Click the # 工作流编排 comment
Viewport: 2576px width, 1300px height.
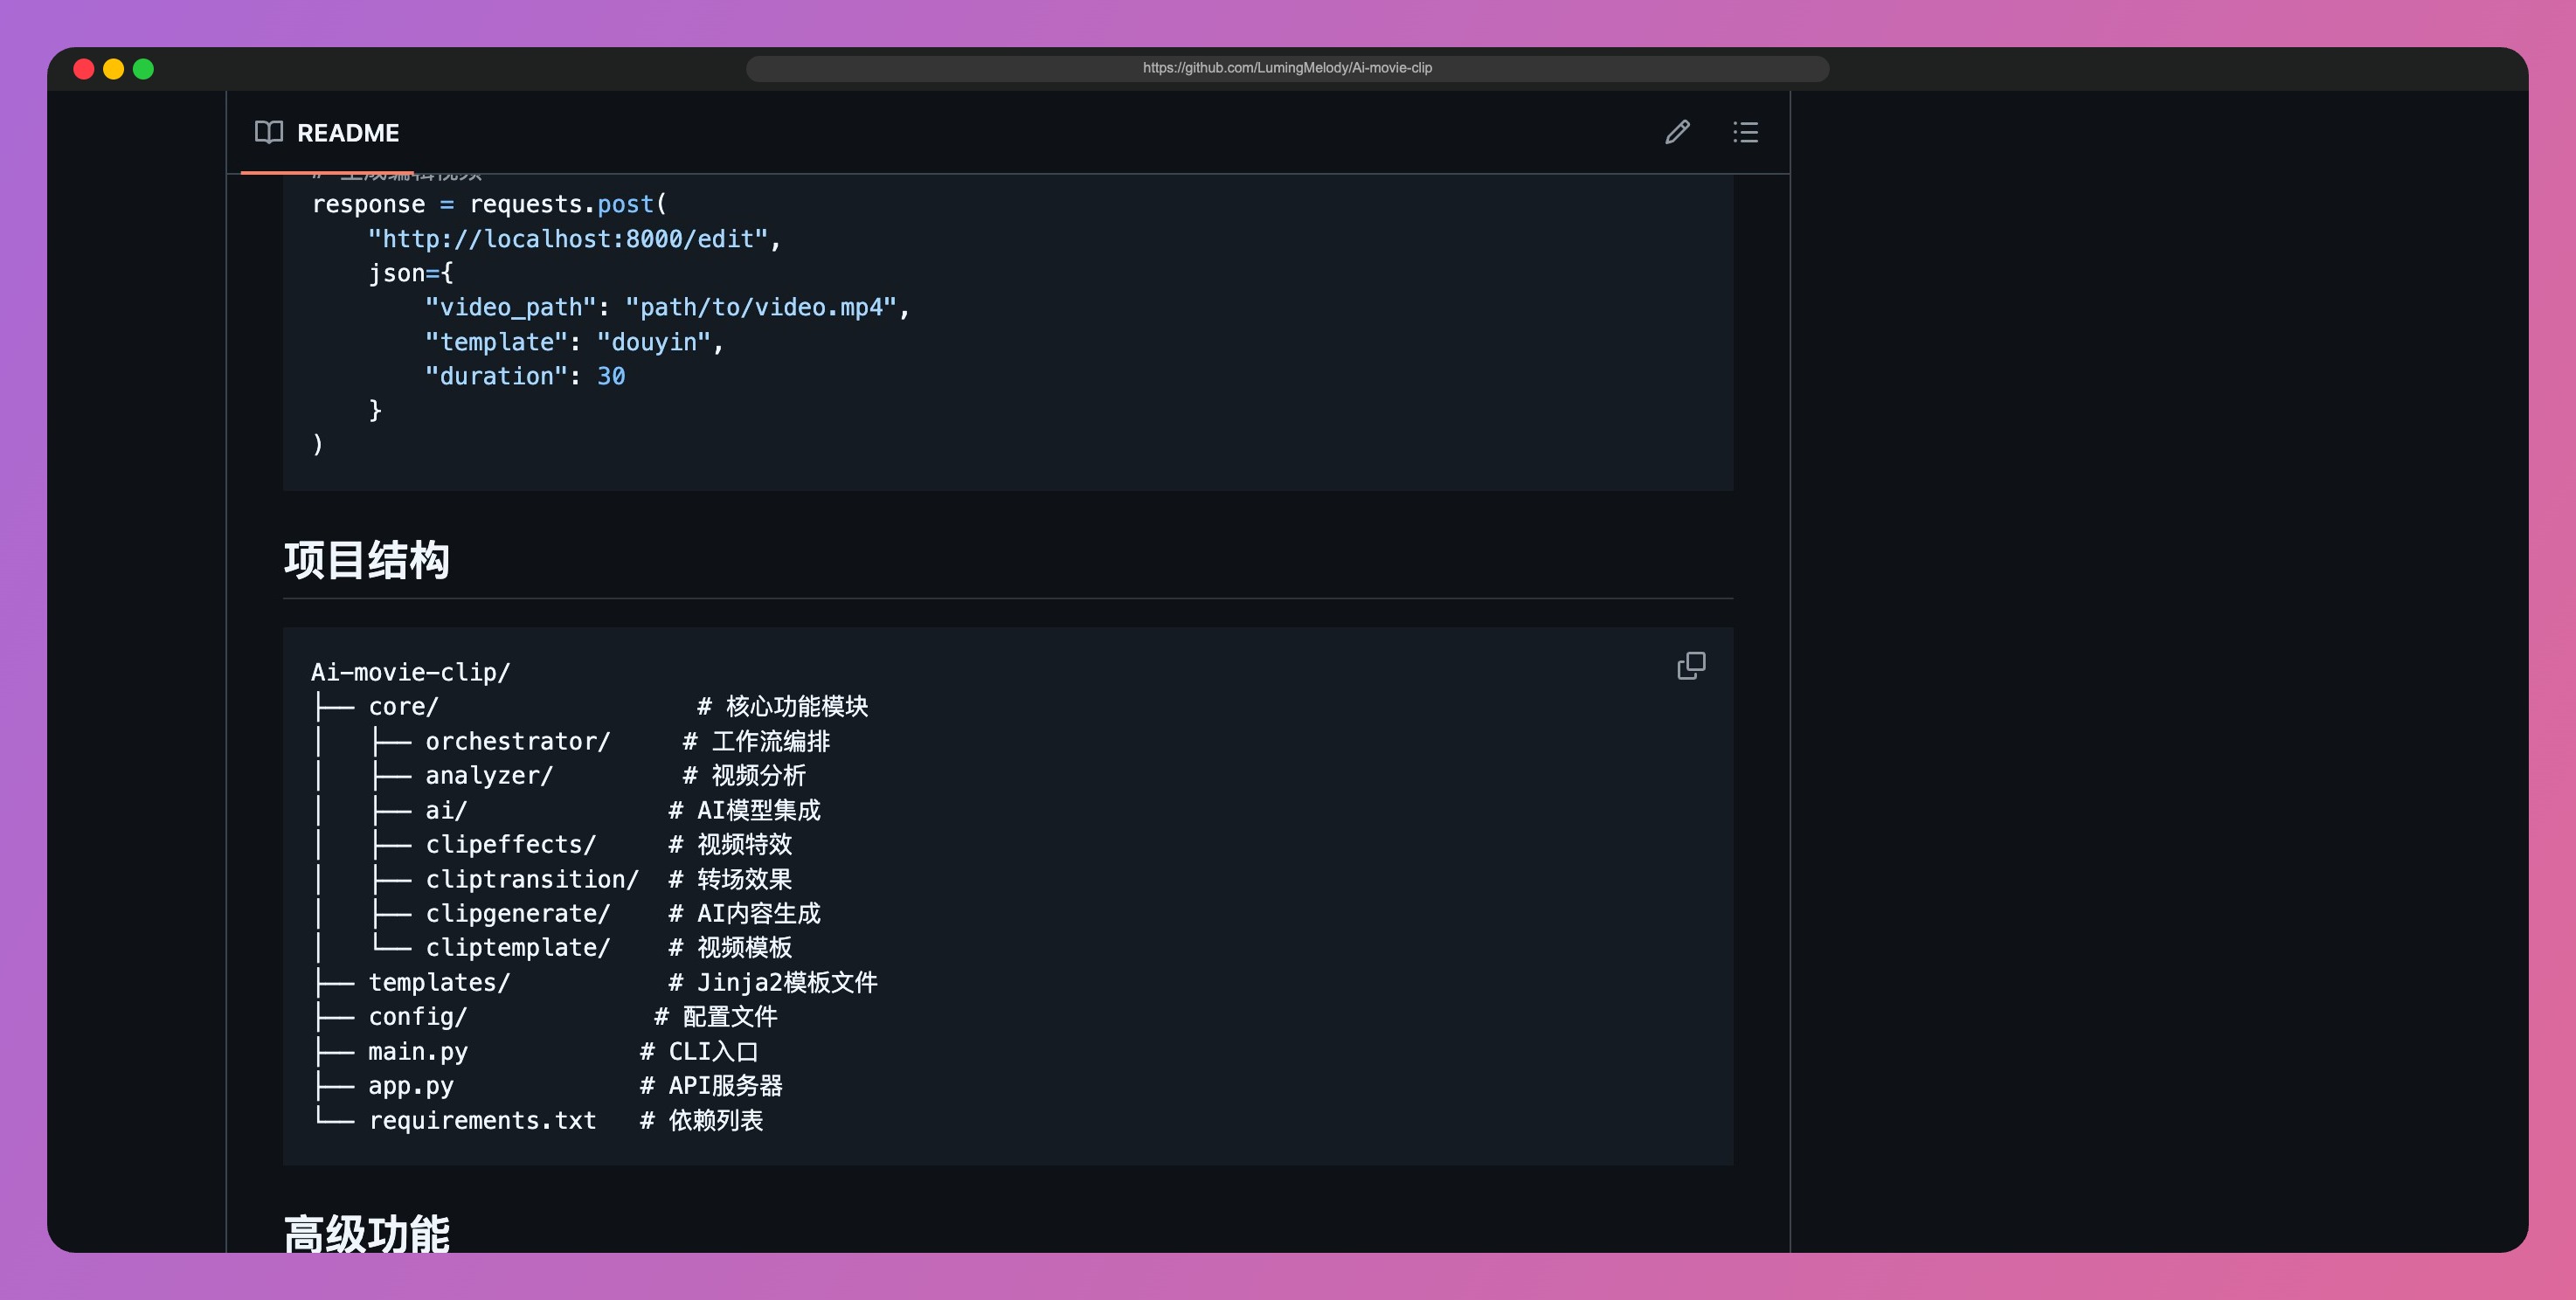(756, 741)
